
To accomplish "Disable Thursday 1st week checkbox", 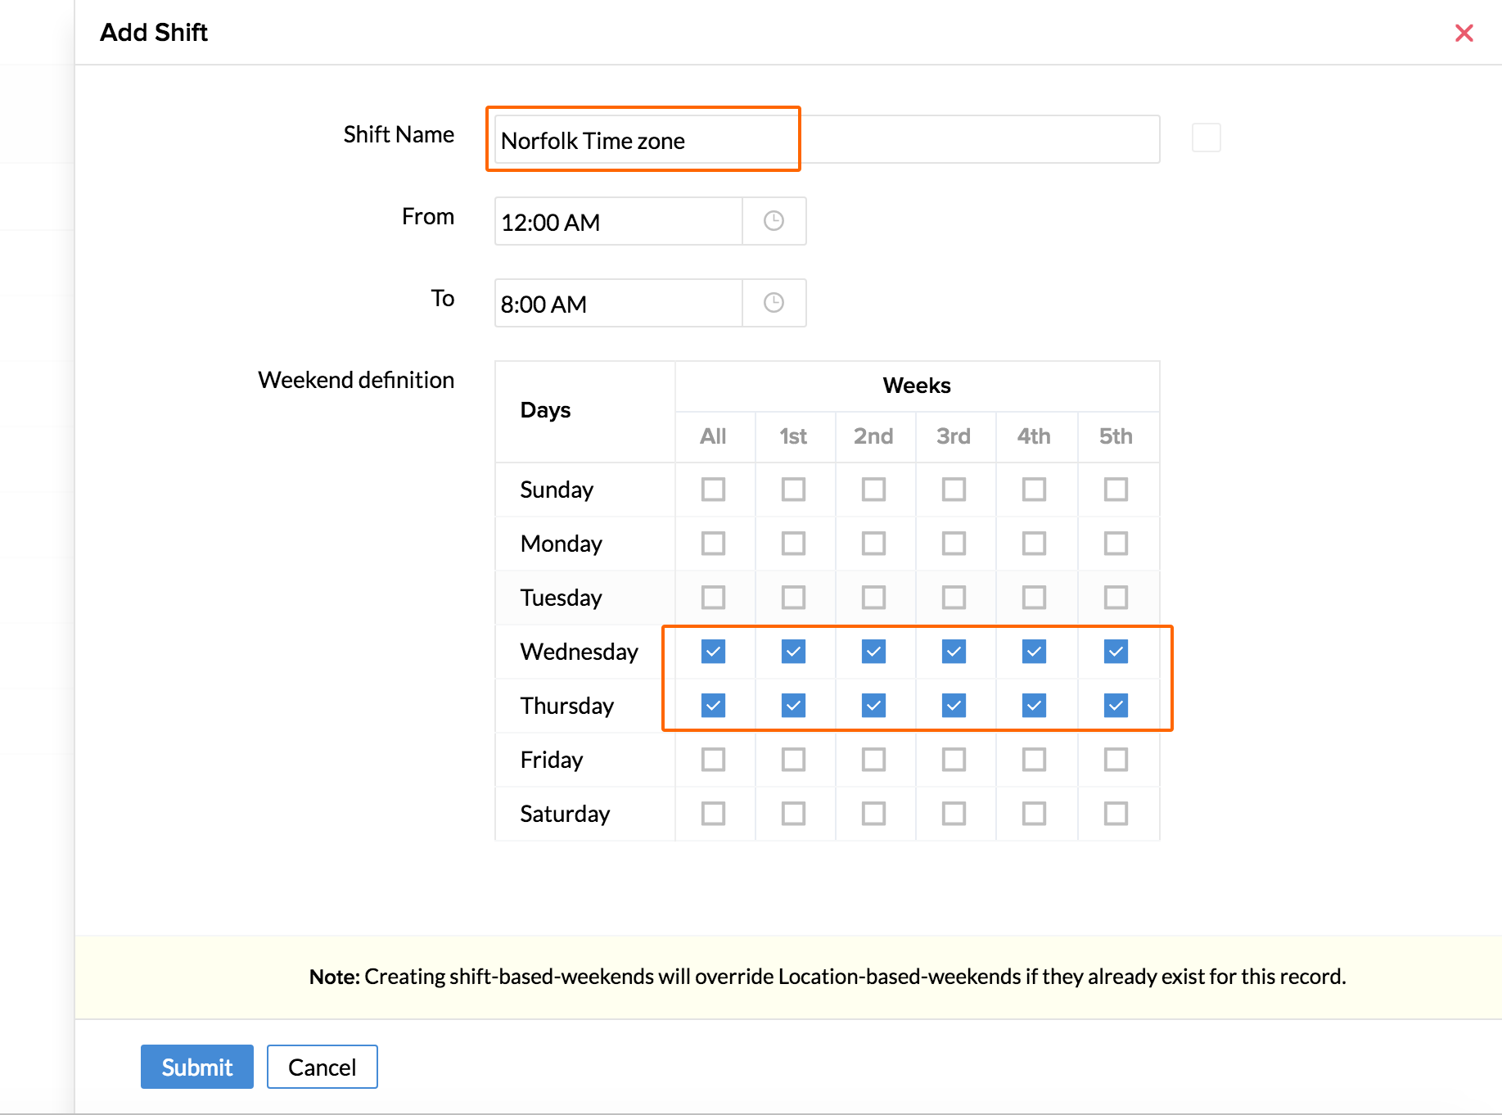I will click(x=793, y=706).
